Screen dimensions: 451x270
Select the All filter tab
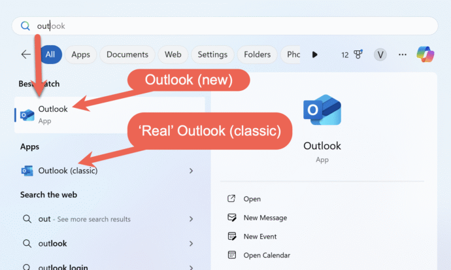[50, 54]
